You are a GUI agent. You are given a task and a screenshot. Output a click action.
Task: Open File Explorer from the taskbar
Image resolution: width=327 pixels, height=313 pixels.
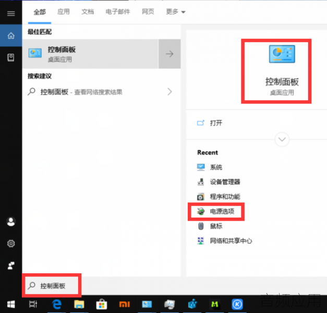(79, 304)
